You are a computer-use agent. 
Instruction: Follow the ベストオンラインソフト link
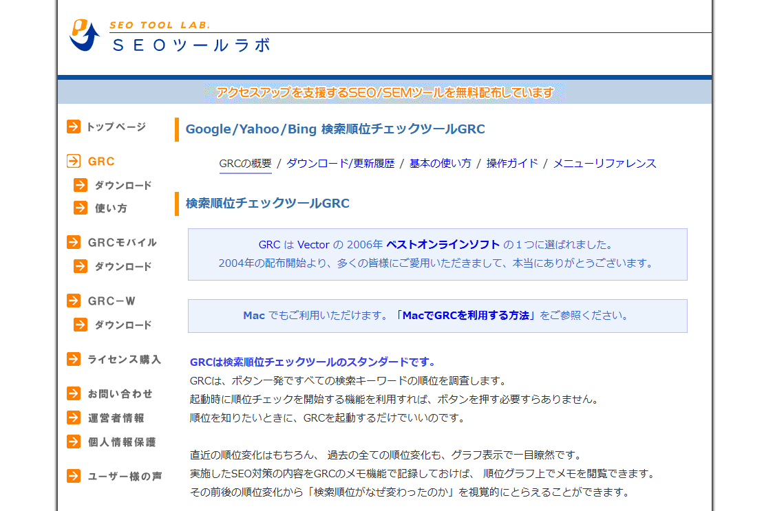point(443,244)
